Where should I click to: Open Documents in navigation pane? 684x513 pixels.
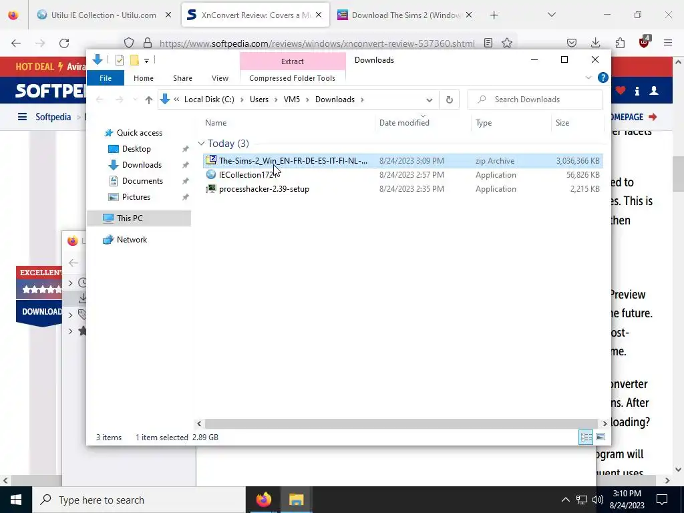(143, 181)
